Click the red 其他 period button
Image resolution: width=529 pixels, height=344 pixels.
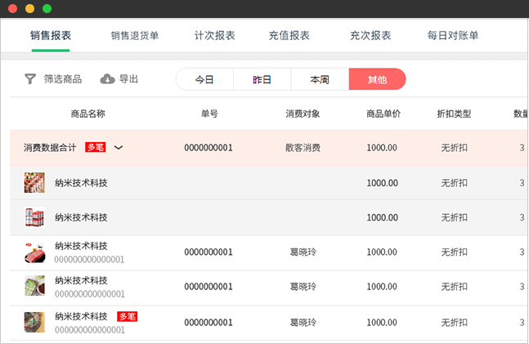click(377, 79)
